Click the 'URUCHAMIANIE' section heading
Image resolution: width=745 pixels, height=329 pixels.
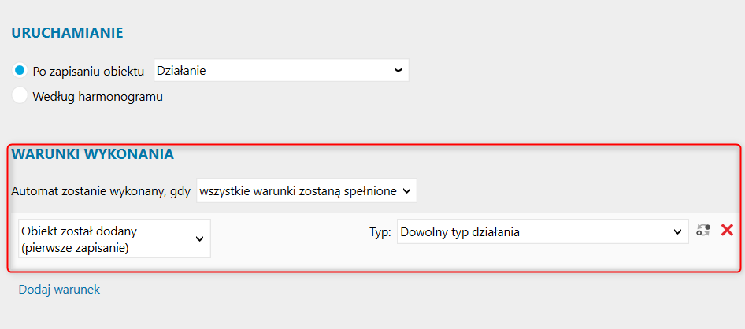tap(67, 33)
